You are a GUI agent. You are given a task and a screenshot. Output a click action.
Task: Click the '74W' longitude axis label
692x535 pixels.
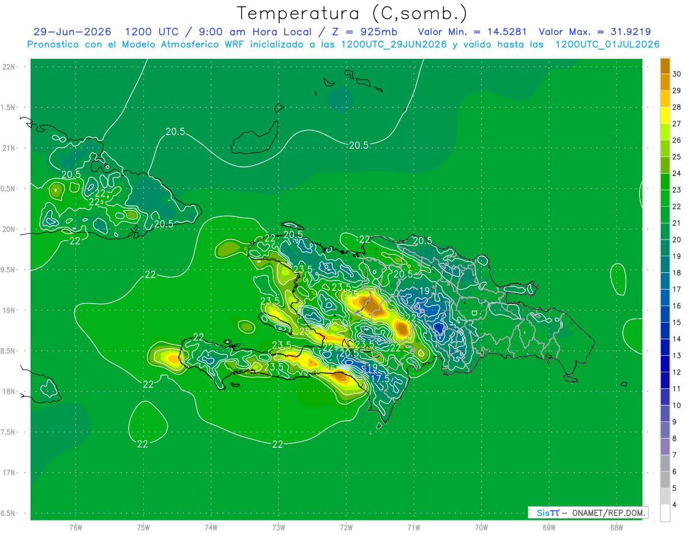coord(210,527)
